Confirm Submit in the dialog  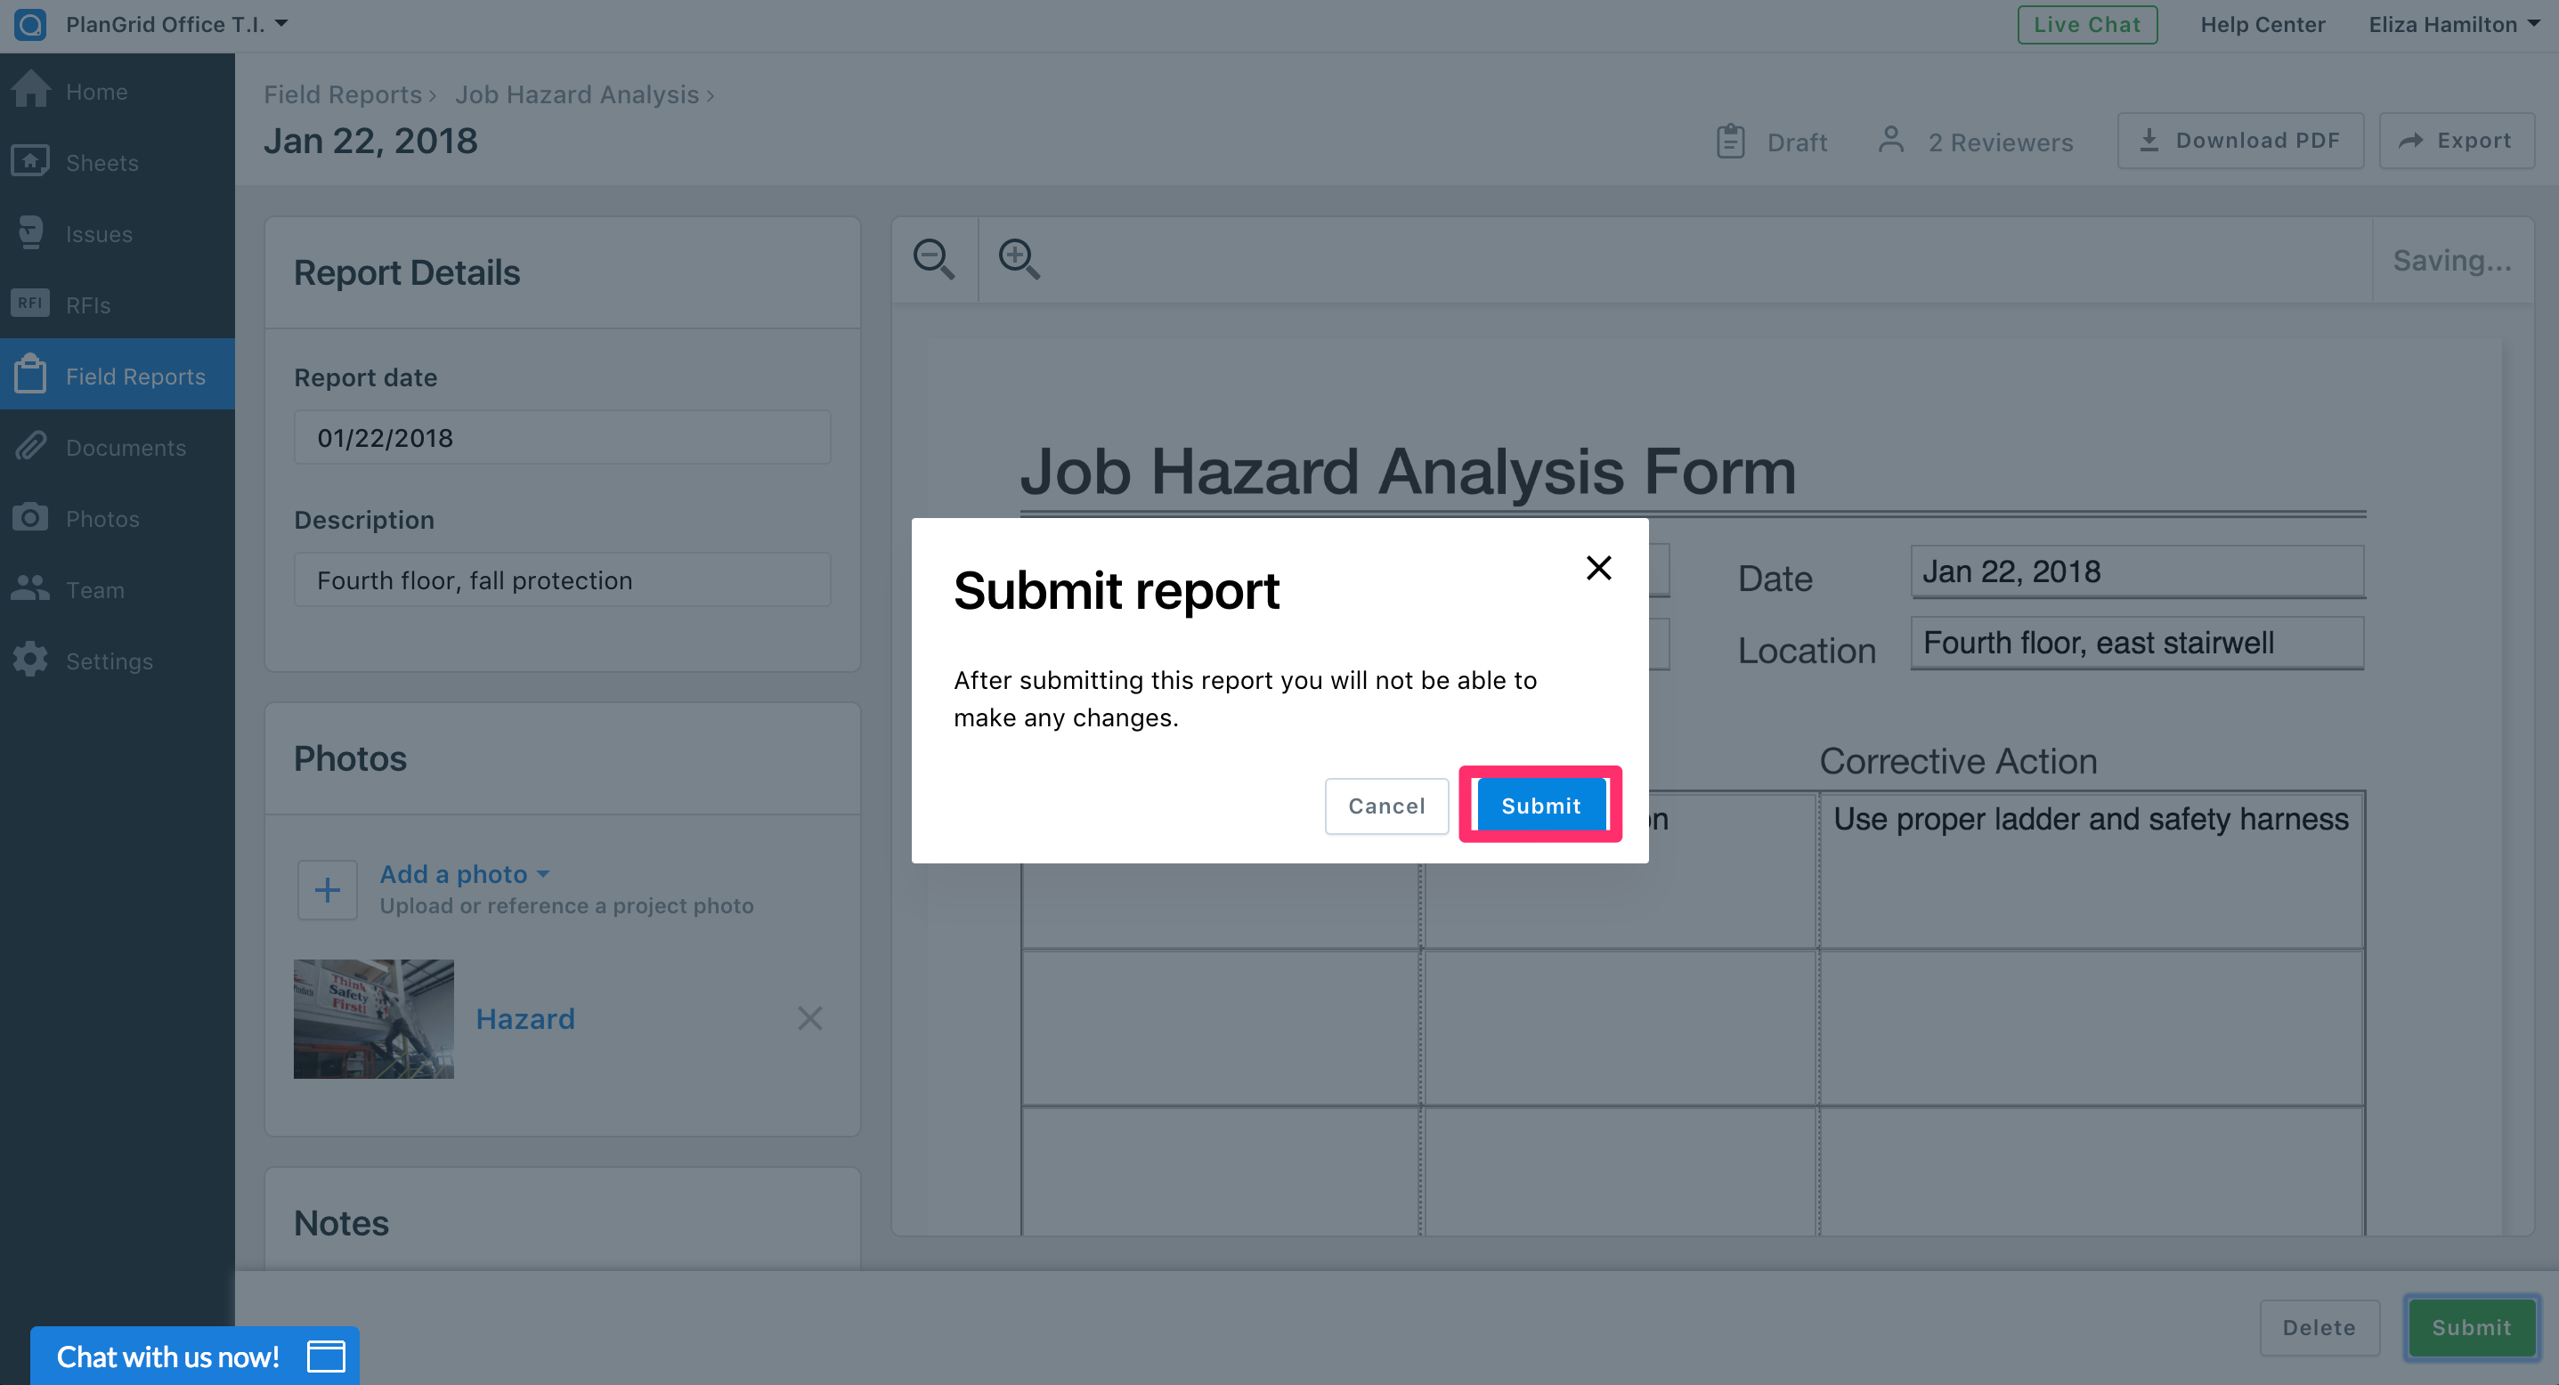pos(1540,806)
